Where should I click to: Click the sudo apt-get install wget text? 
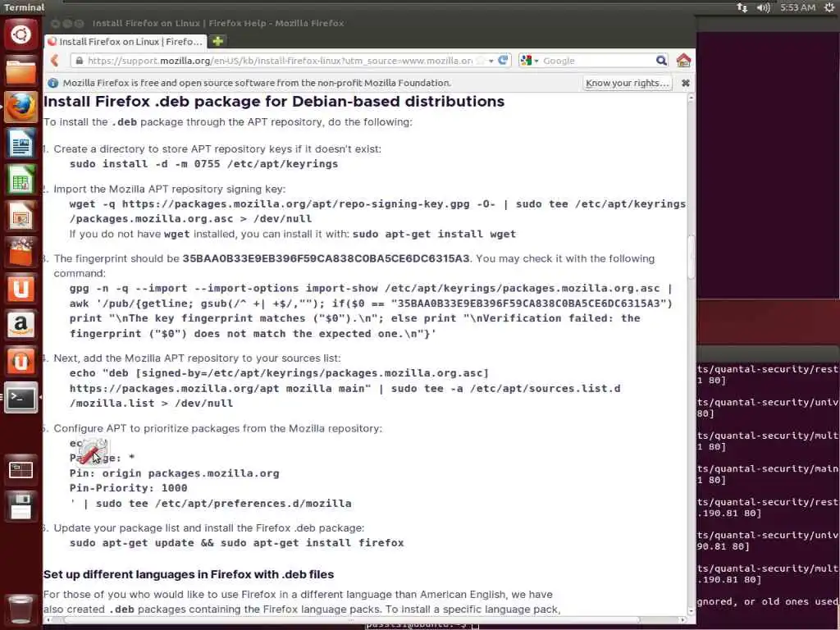[x=434, y=234]
